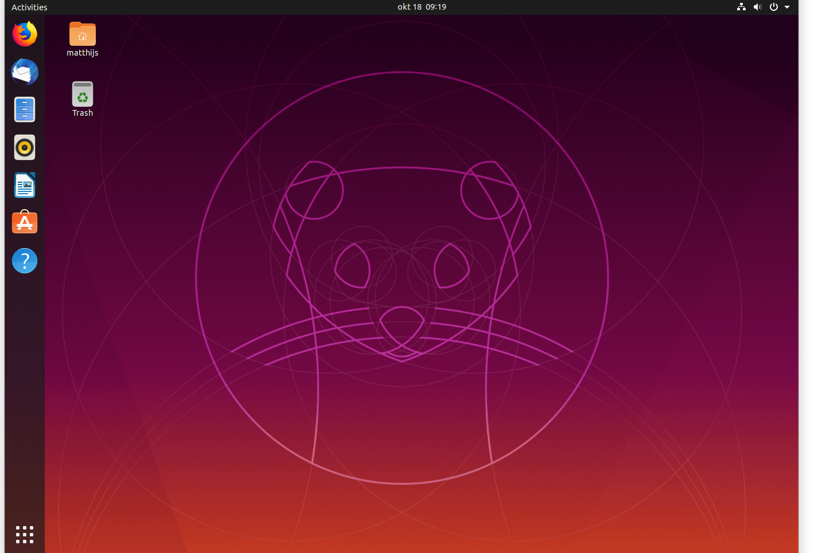Click the time 09:19 in top bar

tap(436, 7)
